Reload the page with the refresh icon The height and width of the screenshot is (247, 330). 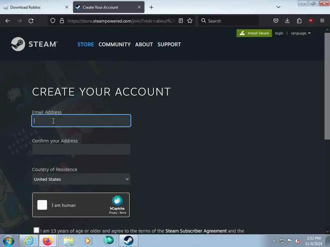[31, 21]
